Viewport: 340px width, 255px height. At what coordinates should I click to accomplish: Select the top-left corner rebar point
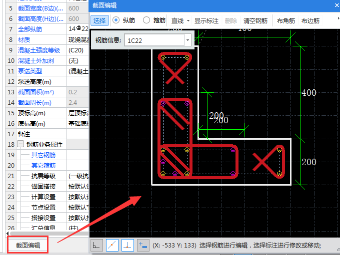point(163,57)
